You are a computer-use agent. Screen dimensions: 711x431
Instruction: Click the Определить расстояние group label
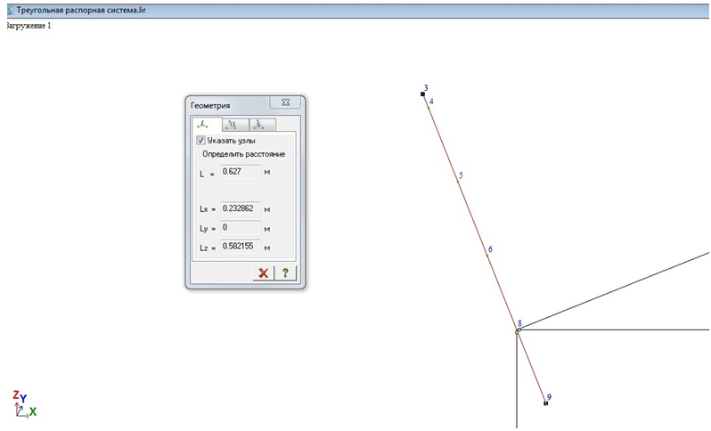[243, 154]
